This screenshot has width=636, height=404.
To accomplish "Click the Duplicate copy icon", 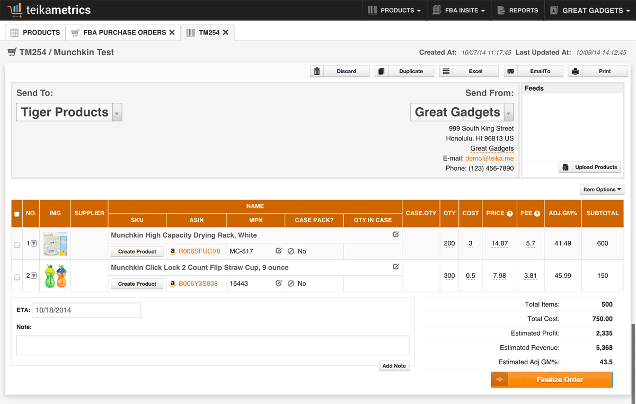I will point(382,71).
